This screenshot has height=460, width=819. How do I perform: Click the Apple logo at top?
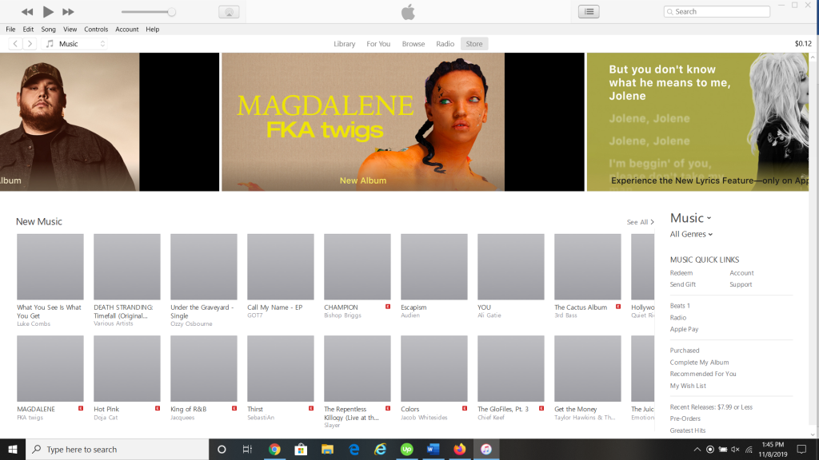[x=408, y=11]
